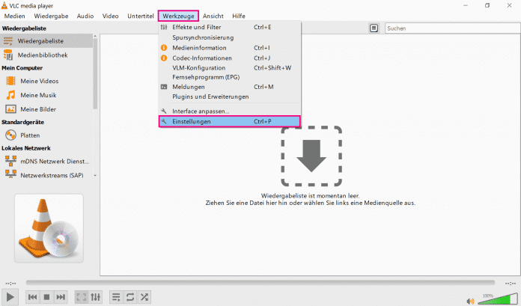
Task: Adjust the volume slider
Action: [494, 300]
